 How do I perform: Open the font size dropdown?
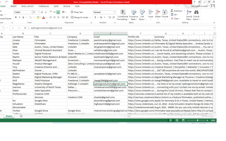(39, 12)
